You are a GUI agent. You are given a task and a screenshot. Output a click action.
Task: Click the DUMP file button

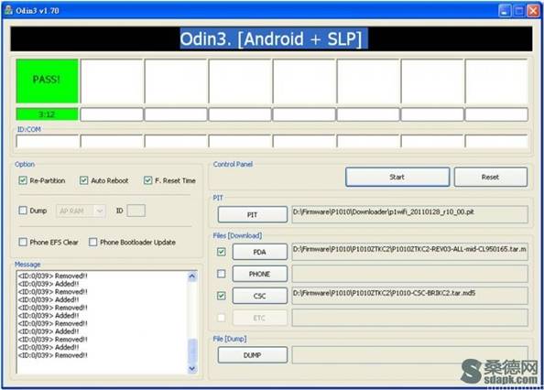point(252,355)
